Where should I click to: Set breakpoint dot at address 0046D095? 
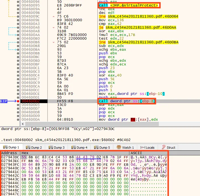point(18,5)
